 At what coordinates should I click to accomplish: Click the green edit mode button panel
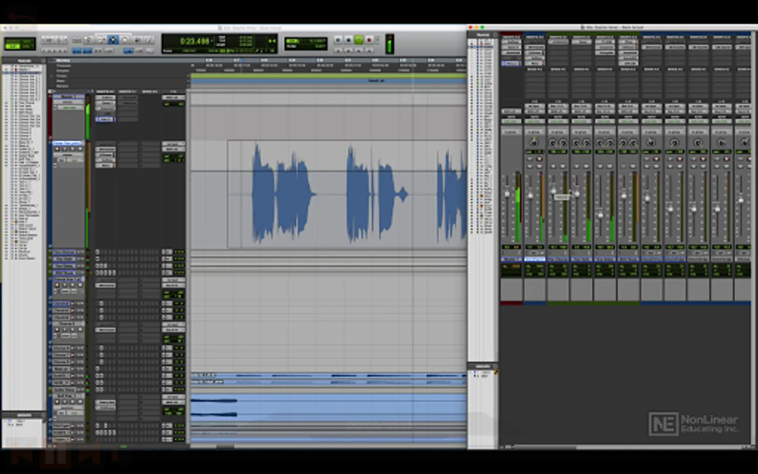(x=19, y=44)
